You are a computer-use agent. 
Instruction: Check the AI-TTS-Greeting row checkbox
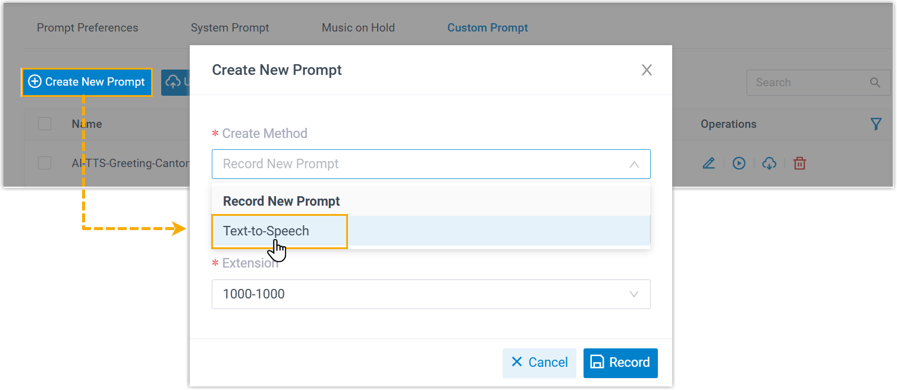[45, 163]
